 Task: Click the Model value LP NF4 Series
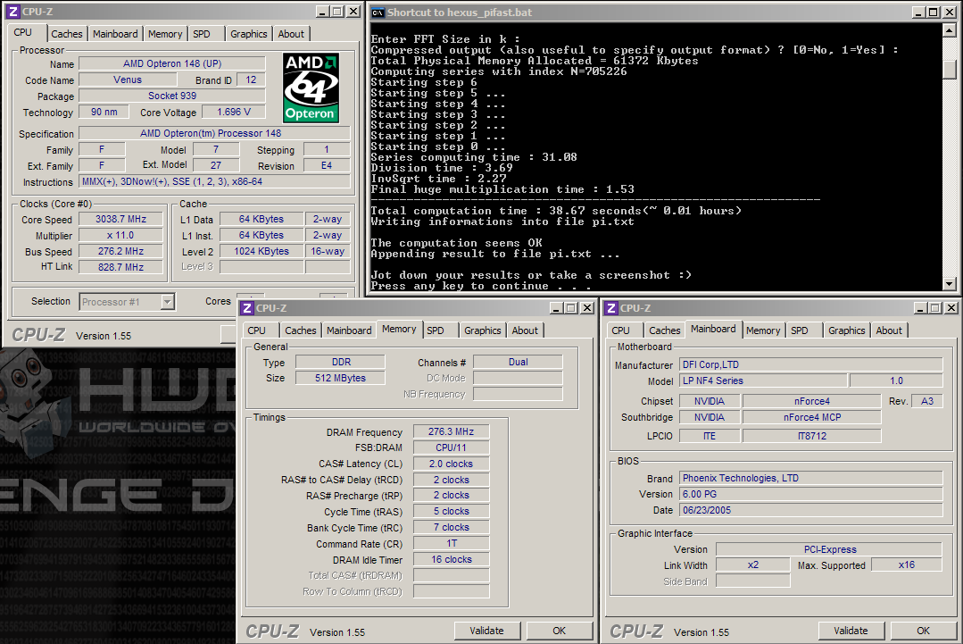[763, 381]
